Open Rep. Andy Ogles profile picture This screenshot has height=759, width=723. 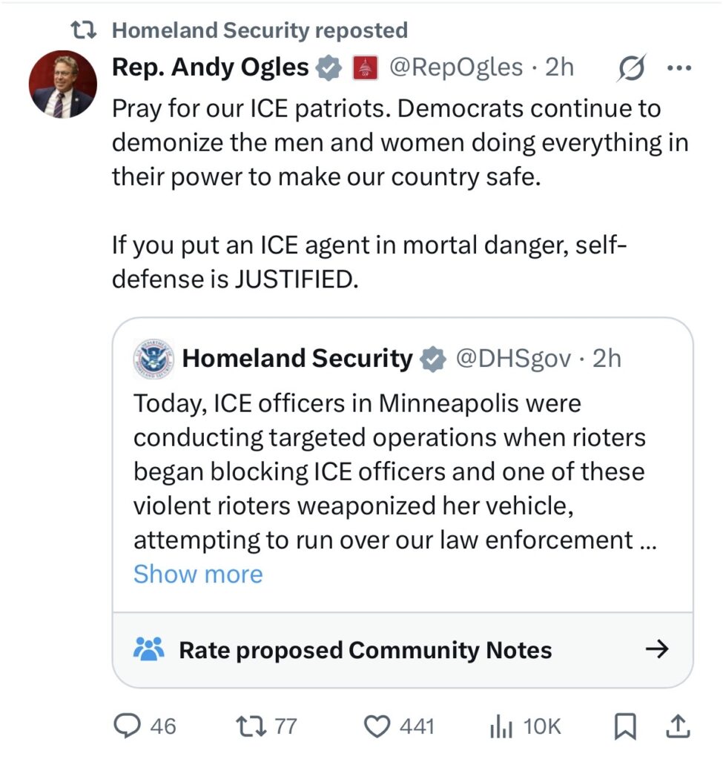(62, 85)
